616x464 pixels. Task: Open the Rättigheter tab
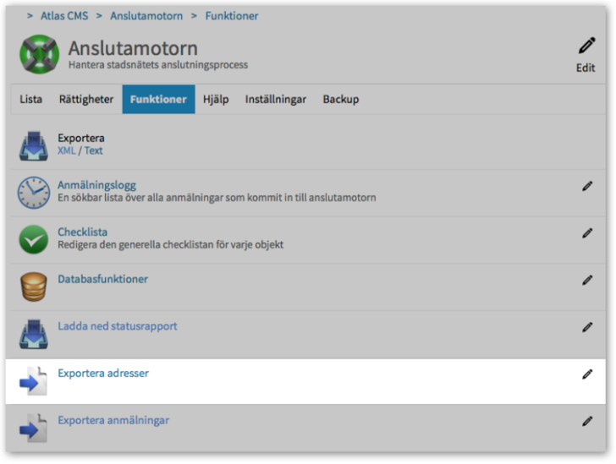pos(86,99)
